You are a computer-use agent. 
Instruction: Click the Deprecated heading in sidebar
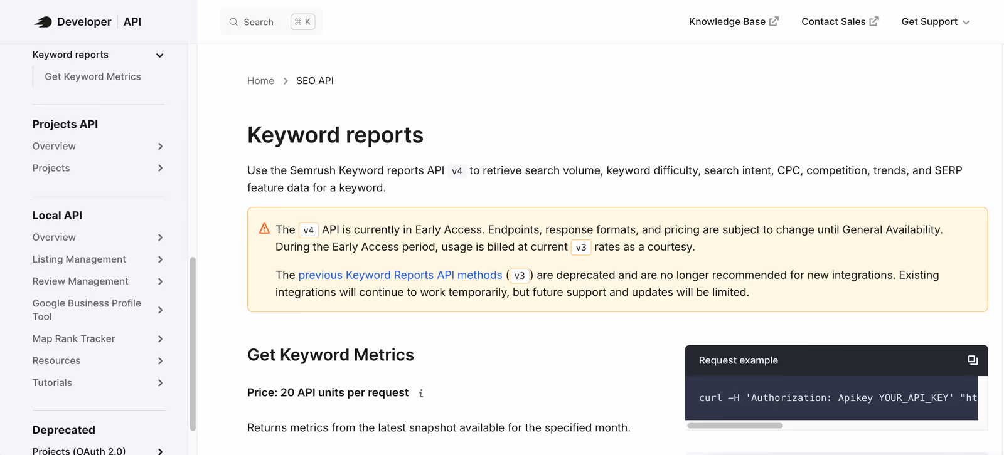point(64,430)
